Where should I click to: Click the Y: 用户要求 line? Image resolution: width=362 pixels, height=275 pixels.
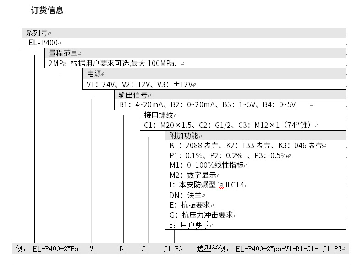click(189, 225)
